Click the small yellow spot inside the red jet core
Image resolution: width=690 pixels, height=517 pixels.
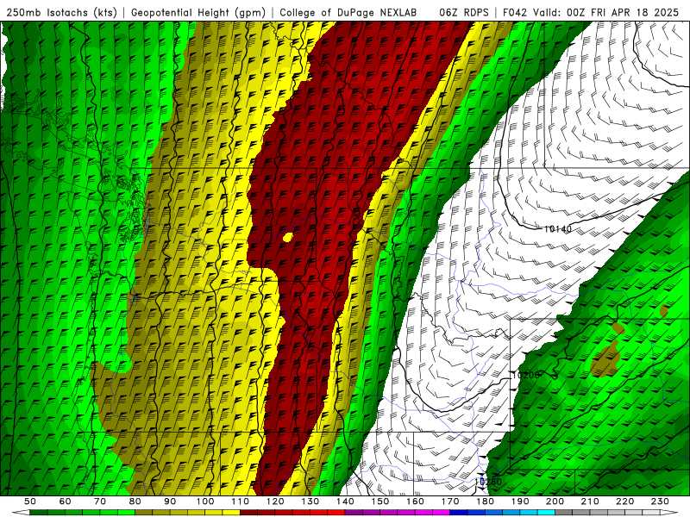click(288, 238)
